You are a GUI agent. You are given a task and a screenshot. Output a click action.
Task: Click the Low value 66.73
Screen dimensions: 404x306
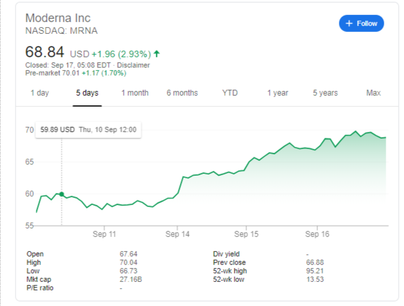pyautogui.click(x=128, y=271)
